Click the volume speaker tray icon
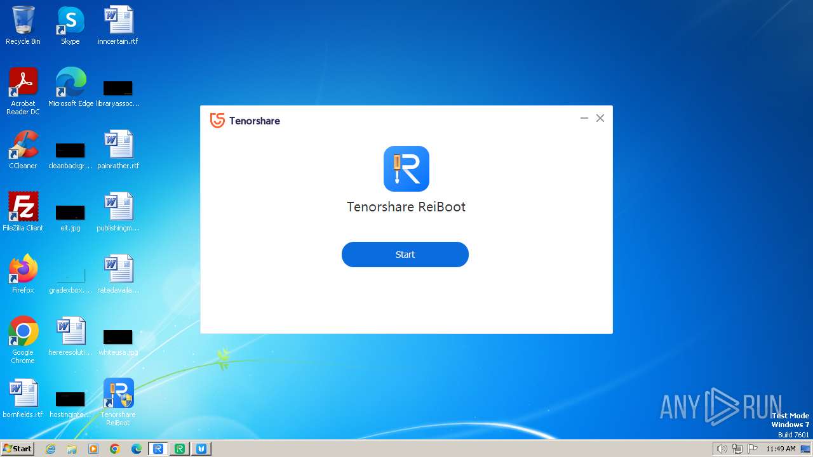The height and width of the screenshot is (457, 813). click(722, 449)
